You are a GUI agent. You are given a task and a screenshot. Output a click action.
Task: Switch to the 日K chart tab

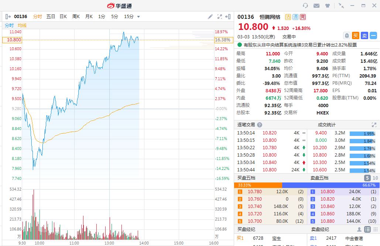click(63, 17)
